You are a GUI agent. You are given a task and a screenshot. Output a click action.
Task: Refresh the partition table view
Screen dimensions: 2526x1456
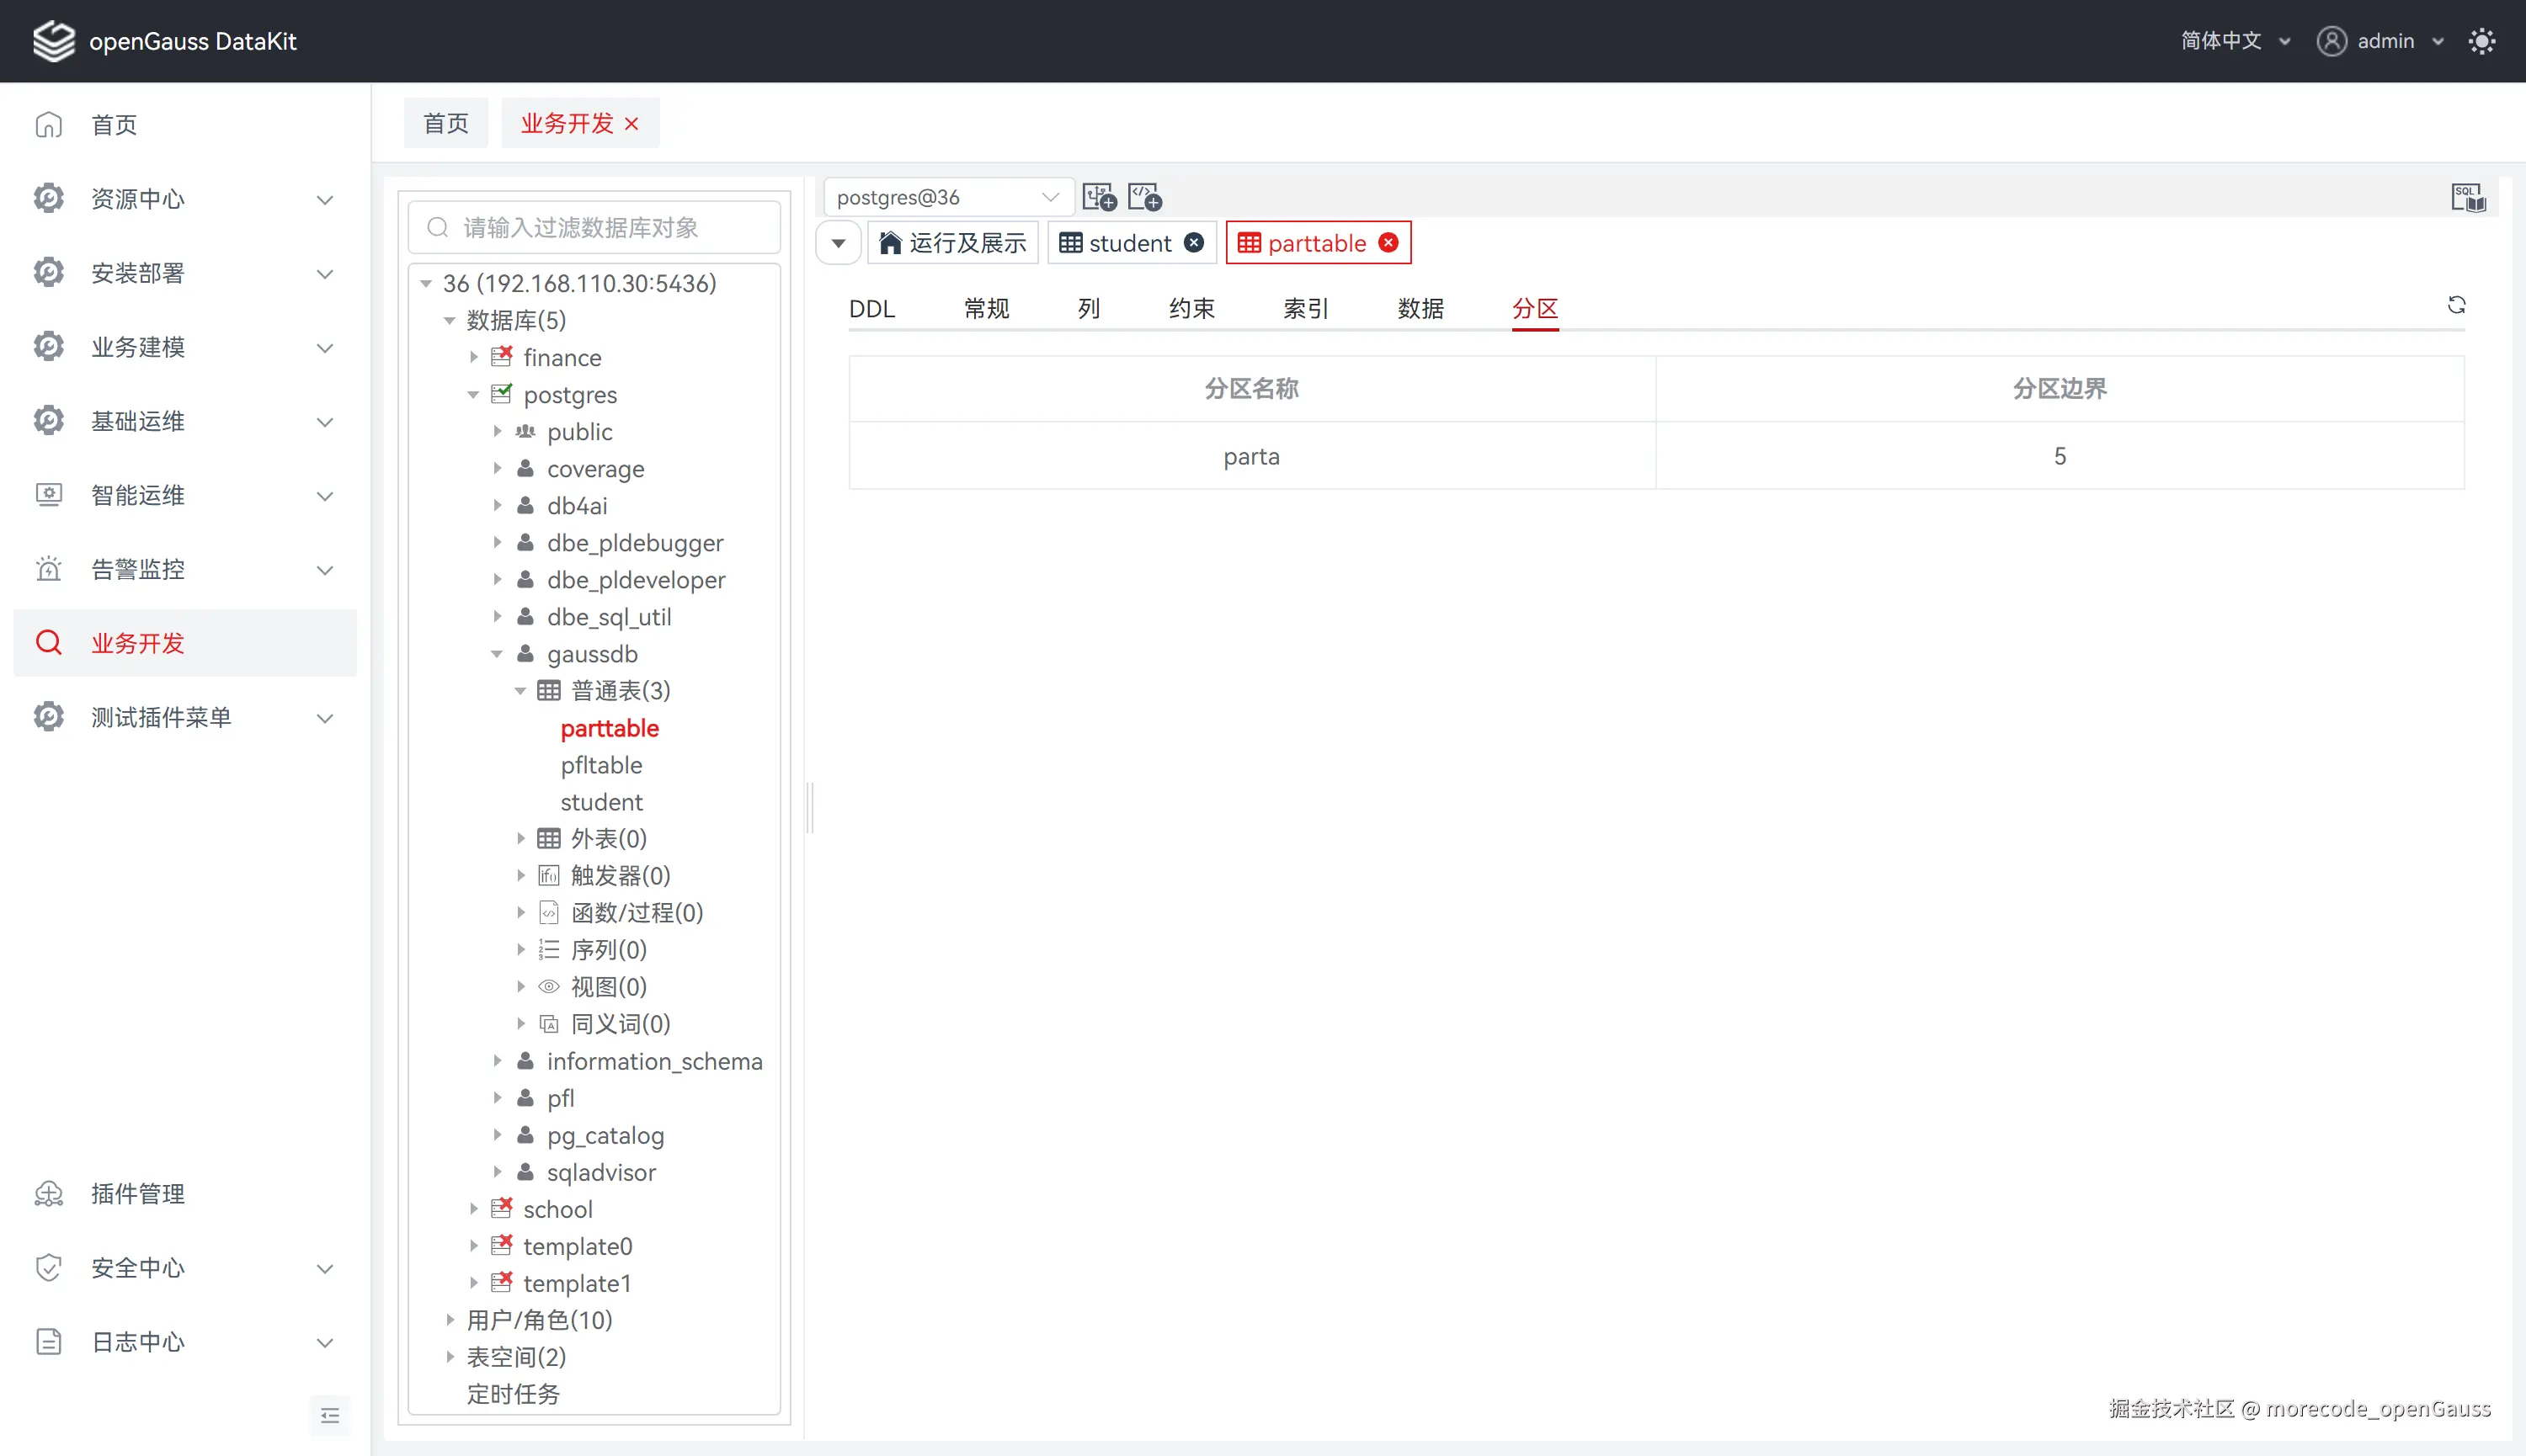(2456, 305)
